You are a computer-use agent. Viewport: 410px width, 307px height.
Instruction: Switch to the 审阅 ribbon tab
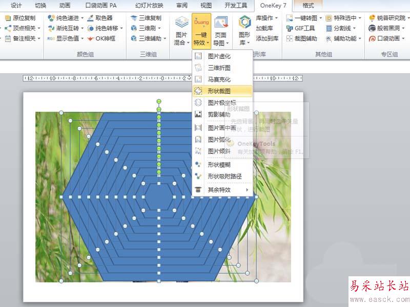click(x=182, y=5)
